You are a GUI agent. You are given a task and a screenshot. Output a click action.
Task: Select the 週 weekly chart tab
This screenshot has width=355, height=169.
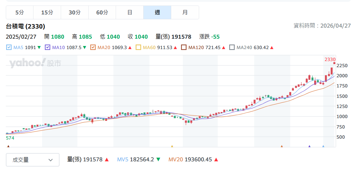(157, 13)
